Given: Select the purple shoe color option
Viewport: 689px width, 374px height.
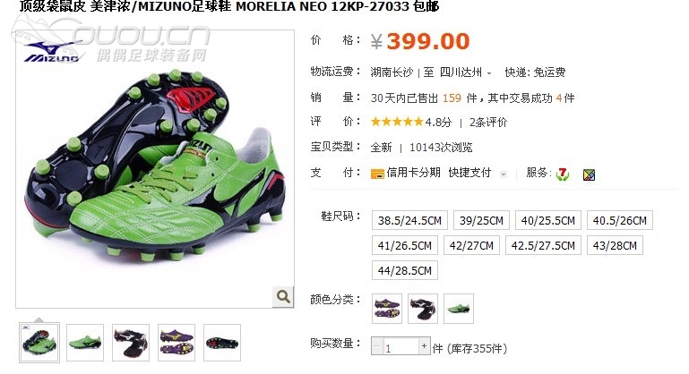Looking at the screenshot, I should point(387,309).
